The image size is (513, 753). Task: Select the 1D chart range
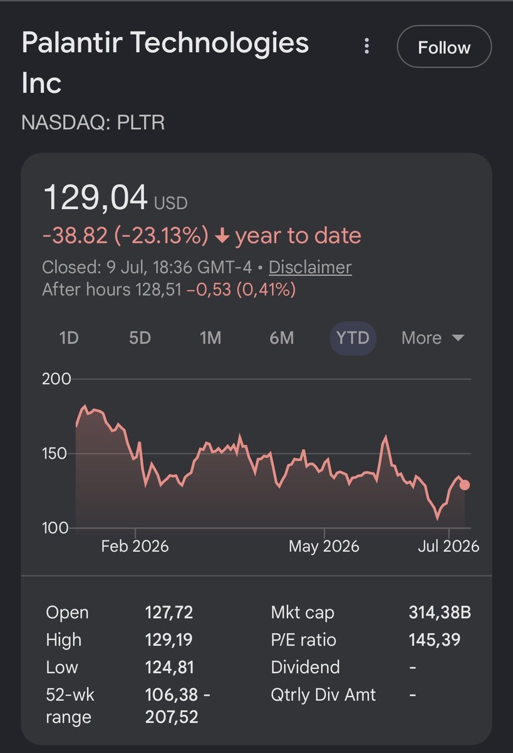(x=68, y=338)
